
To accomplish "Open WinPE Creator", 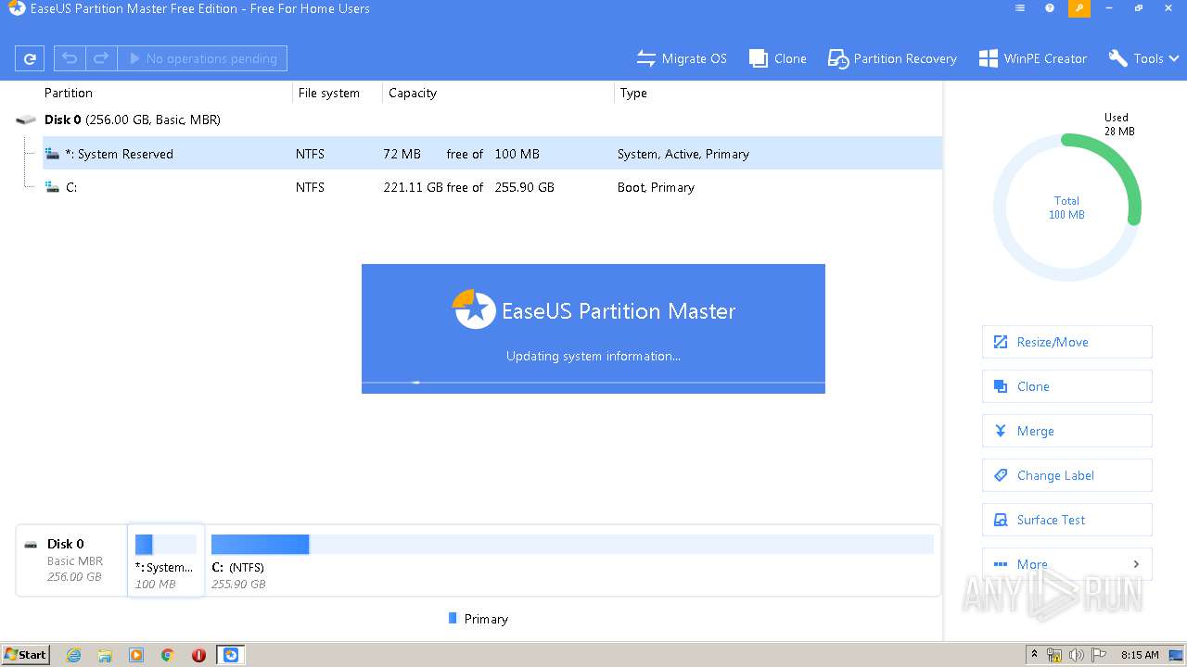I will pos(1033,58).
